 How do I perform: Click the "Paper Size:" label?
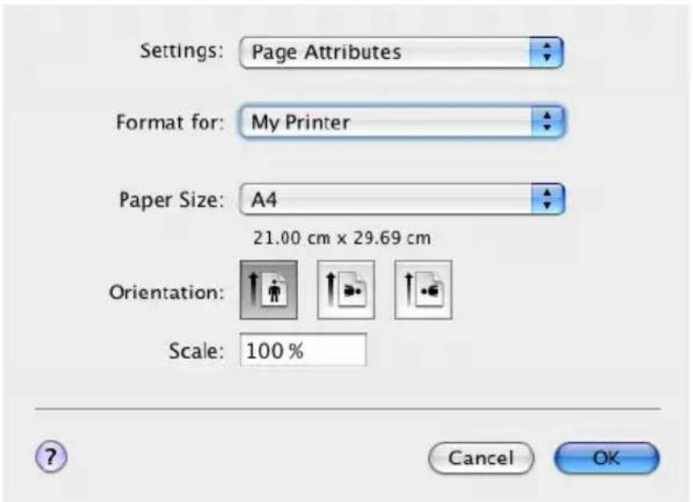[171, 199]
